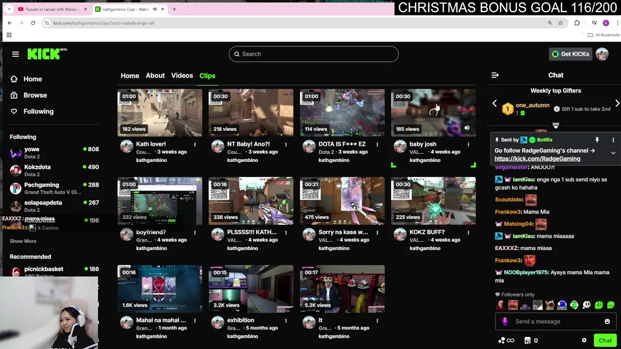Play the Mahal na mahal clip thumbnail
621x349 pixels.
click(160, 289)
